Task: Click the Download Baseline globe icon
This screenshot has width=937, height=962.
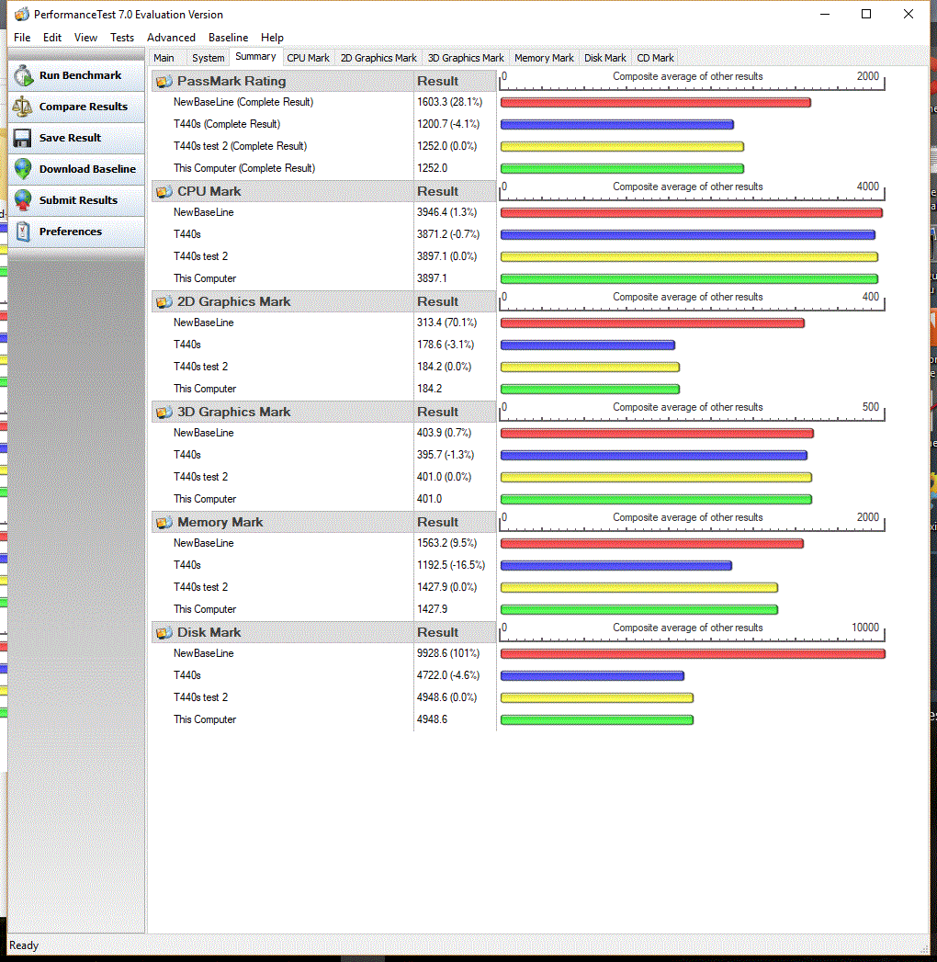Action: 23,169
